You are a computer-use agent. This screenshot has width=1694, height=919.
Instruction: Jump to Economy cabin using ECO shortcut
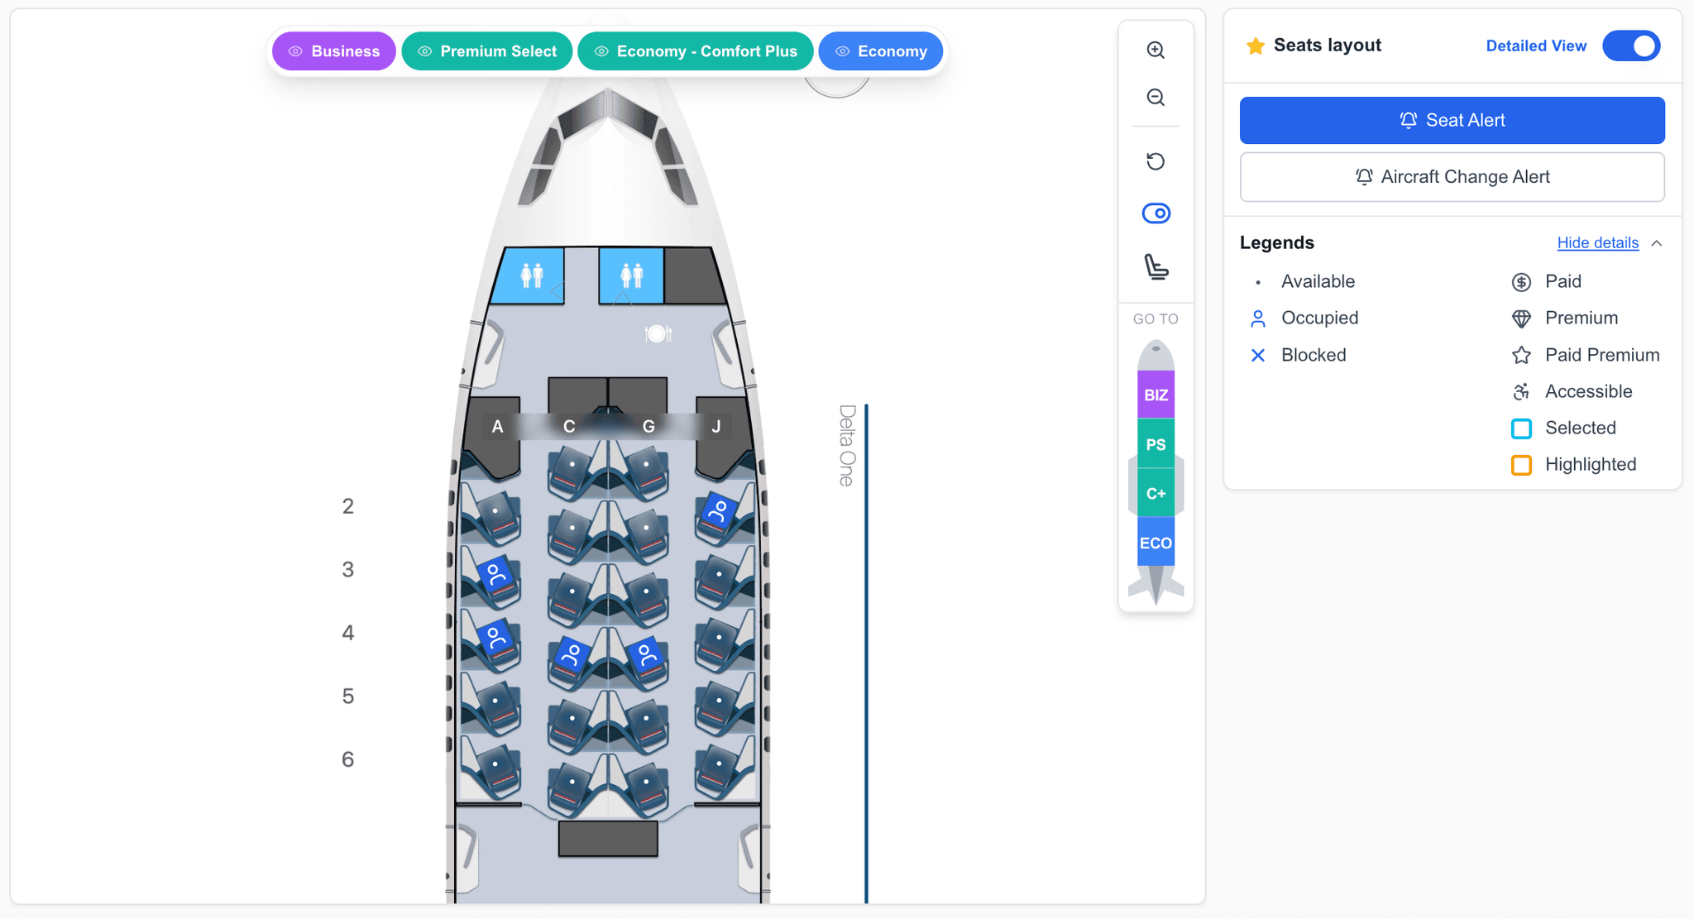coord(1156,542)
